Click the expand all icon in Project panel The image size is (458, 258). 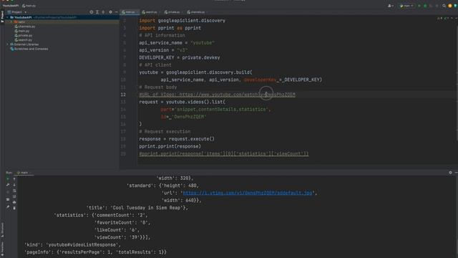tap(97, 12)
